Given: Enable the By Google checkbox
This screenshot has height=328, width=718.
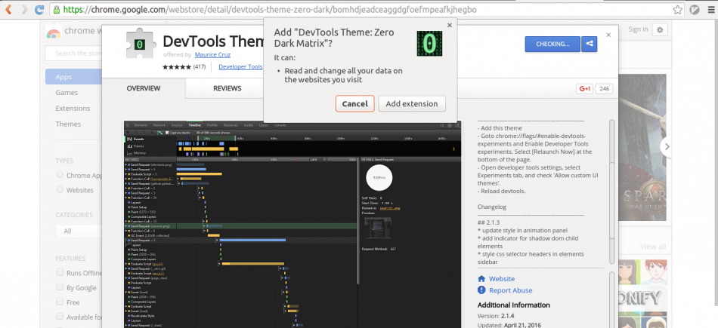Looking at the screenshot, I should point(60,287).
